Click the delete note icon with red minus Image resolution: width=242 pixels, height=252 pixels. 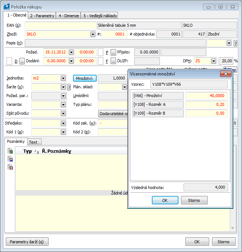coord(10,167)
